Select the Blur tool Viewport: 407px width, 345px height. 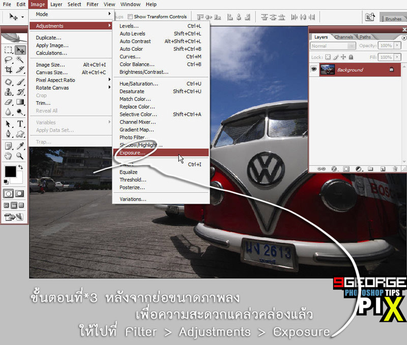pyautogui.click(x=8, y=112)
